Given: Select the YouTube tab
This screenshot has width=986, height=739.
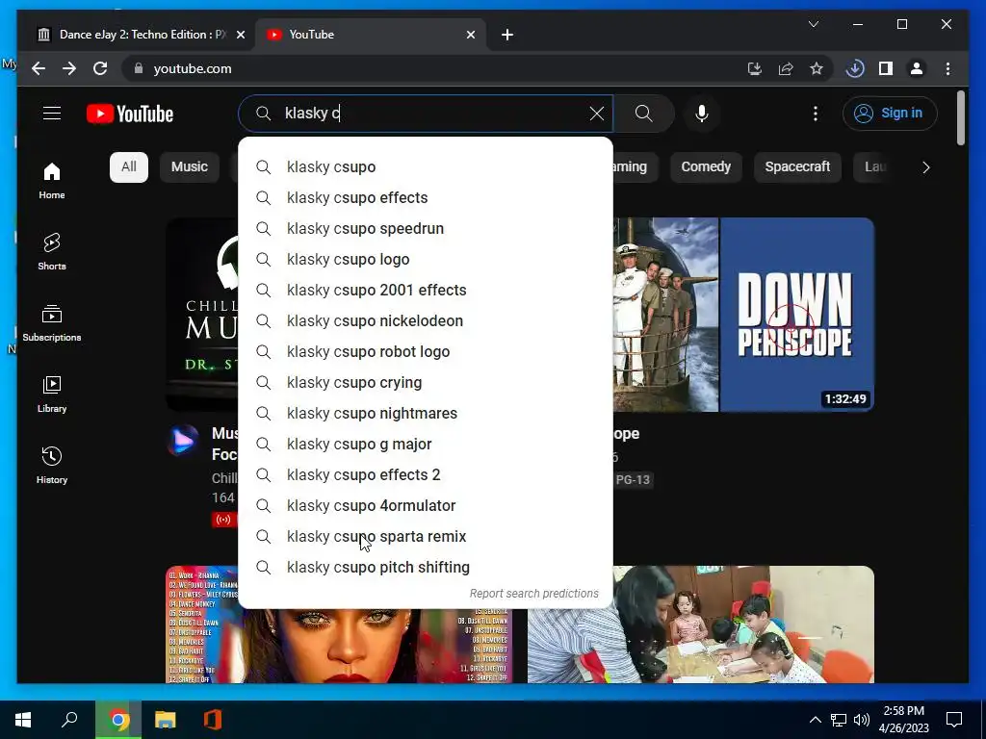Looking at the screenshot, I should click(371, 35).
